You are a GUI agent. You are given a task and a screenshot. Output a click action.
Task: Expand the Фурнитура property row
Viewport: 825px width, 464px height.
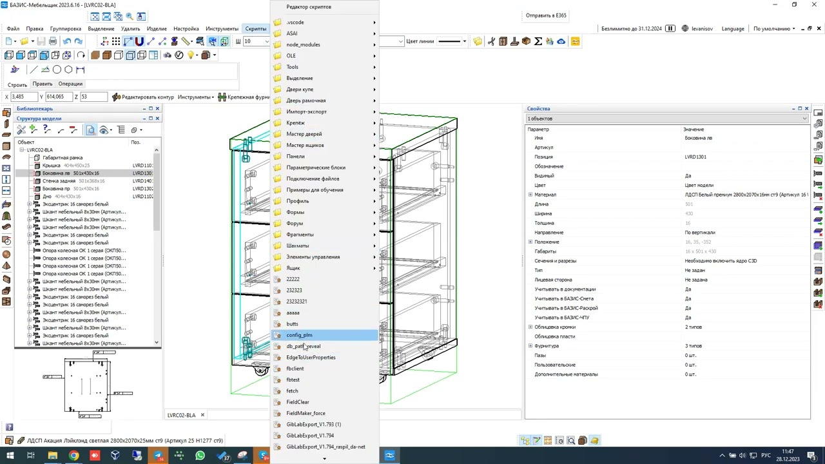[530, 346]
